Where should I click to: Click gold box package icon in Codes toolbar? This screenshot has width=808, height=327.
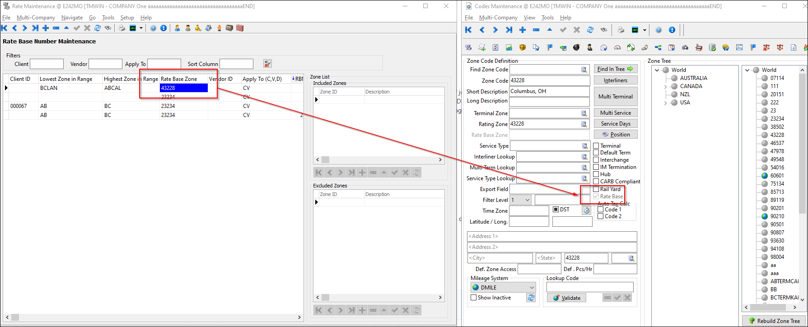click(523, 47)
